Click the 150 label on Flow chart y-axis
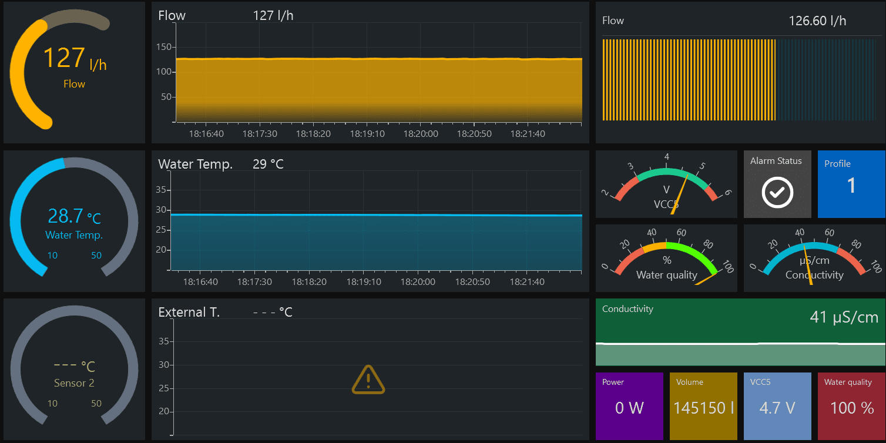Screen dimensions: 886x443 pos(164,47)
